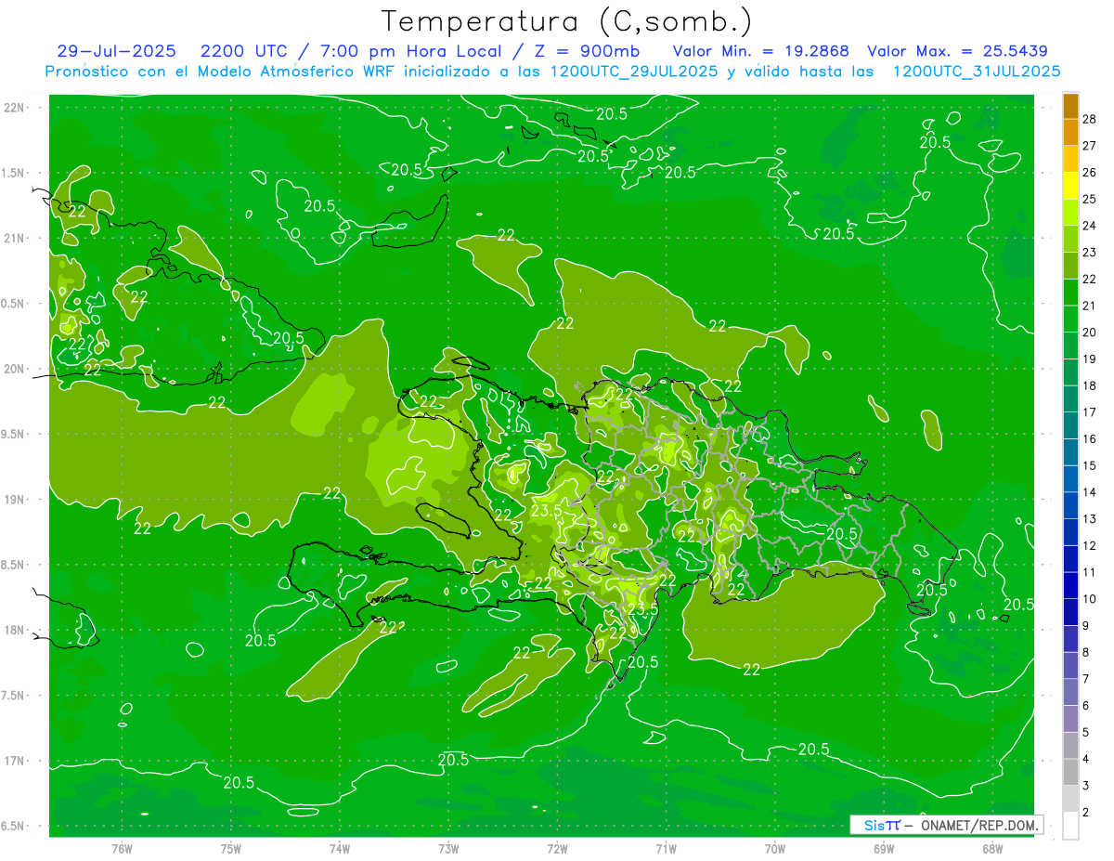
Task: Click longitude axis label "70W"
Action: [775, 849]
